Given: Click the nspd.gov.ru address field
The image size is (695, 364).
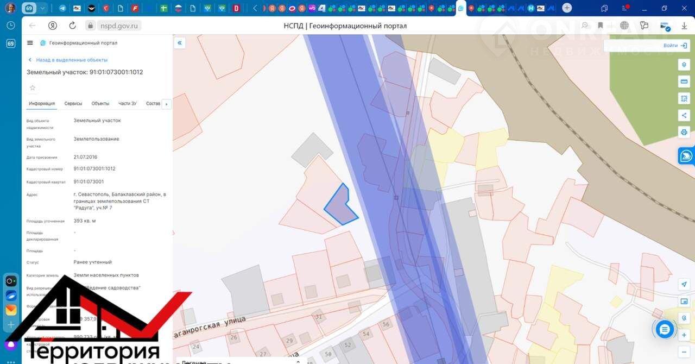Looking at the screenshot, I should [x=119, y=26].
